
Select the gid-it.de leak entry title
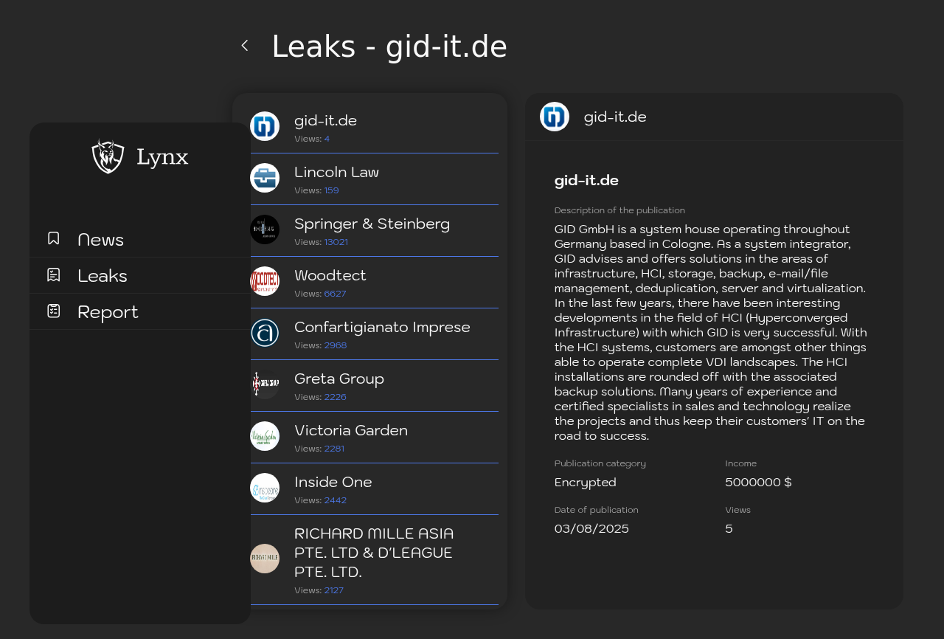[x=325, y=120]
